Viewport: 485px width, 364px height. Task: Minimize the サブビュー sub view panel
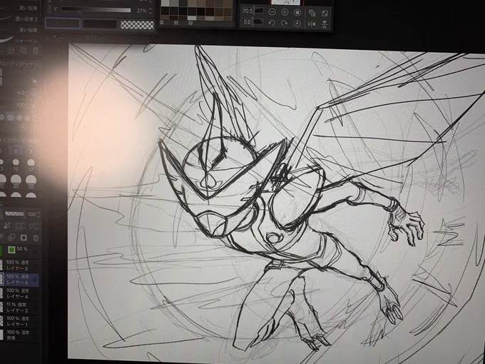62,38
